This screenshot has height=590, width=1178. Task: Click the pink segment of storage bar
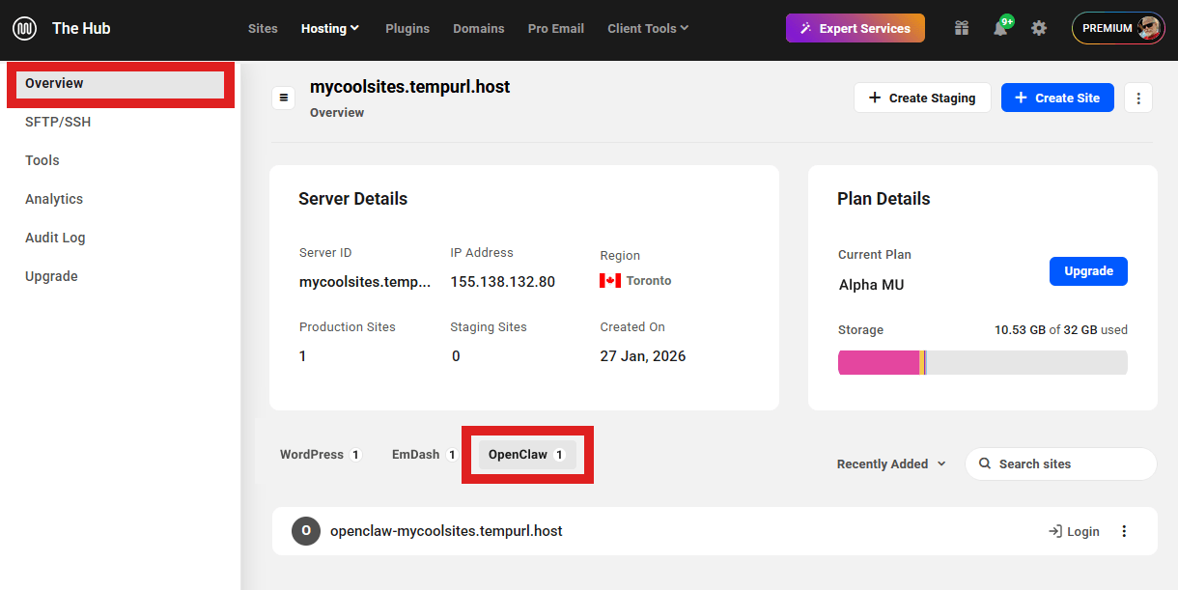tap(879, 363)
